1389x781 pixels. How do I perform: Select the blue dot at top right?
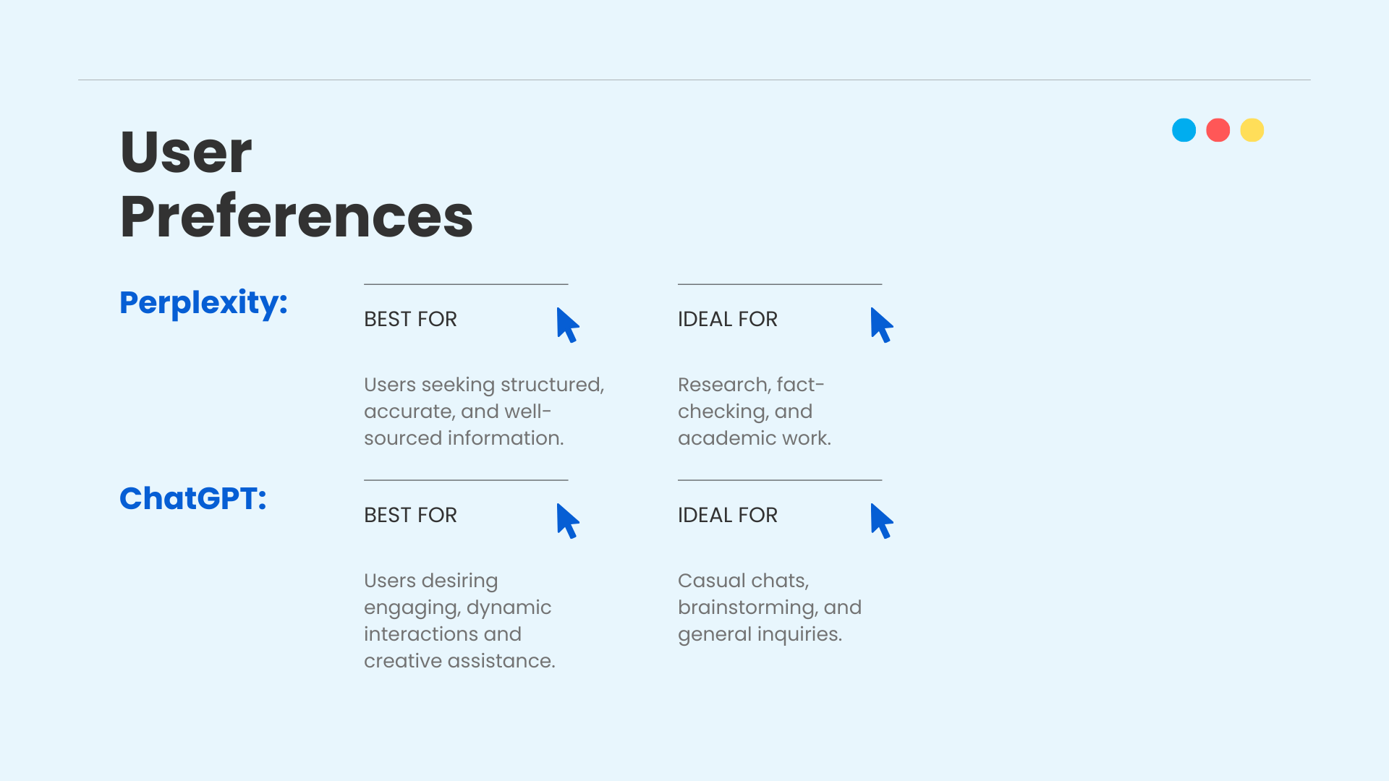1184,130
